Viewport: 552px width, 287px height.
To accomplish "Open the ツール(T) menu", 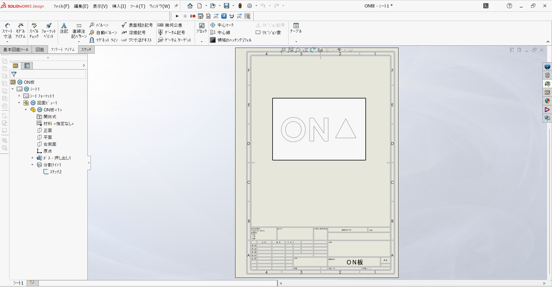I will click(138, 6).
